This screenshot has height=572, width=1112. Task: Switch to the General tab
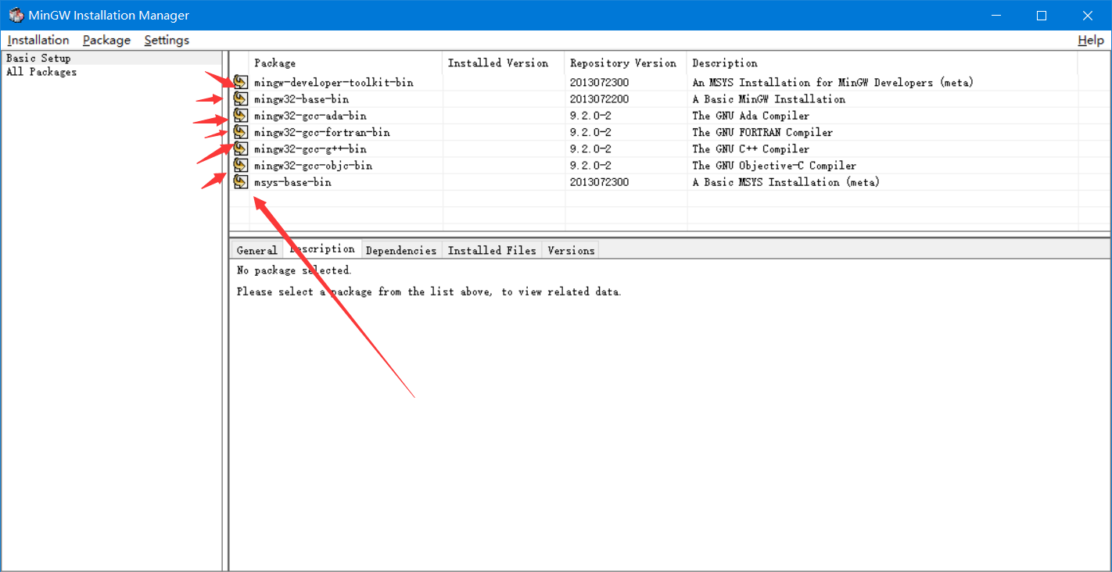coord(256,250)
